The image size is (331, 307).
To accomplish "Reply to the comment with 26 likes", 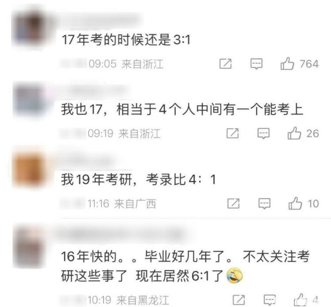I will coord(263,133).
